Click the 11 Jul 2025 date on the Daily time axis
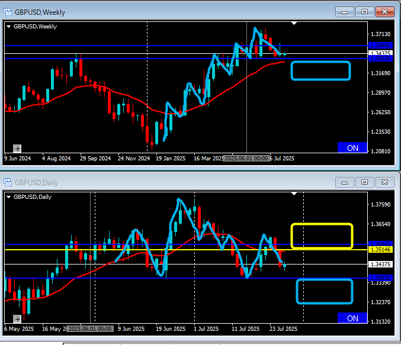The height and width of the screenshot is (345, 401). pyautogui.click(x=245, y=329)
